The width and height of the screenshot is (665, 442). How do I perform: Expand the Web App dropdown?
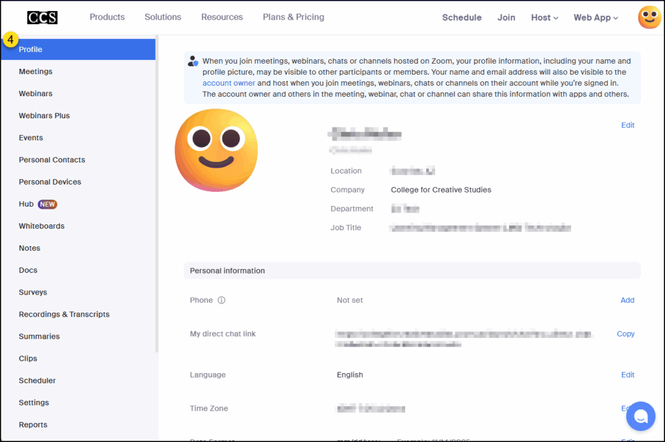[x=595, y=18]
